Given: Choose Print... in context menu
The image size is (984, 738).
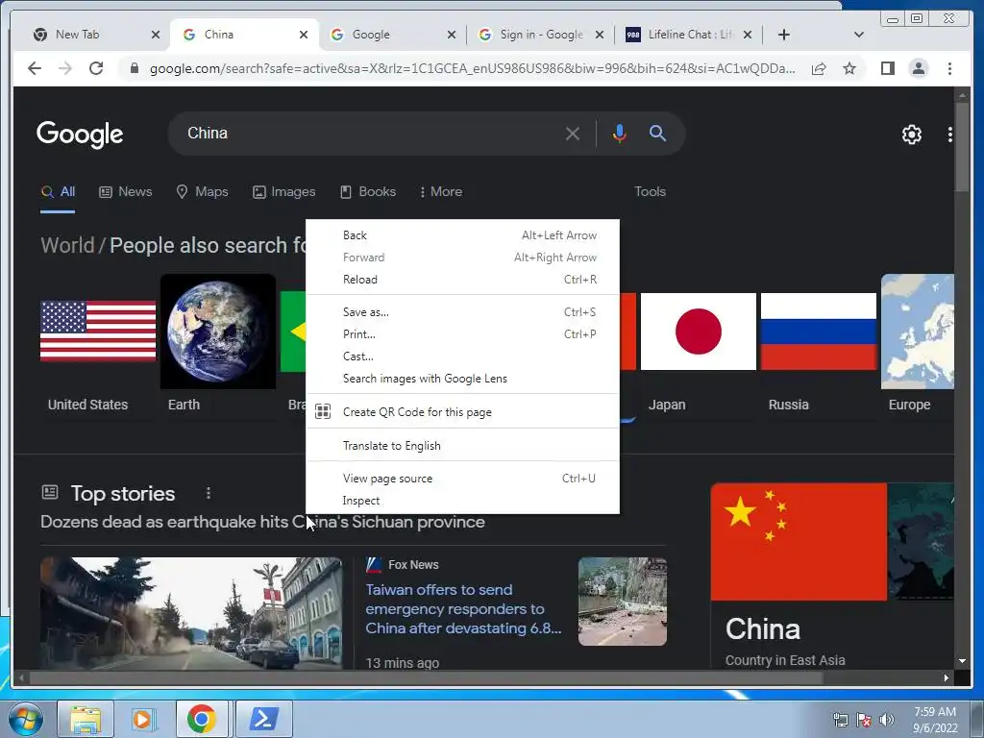Looking at the screenshot, I should (462, 333).
